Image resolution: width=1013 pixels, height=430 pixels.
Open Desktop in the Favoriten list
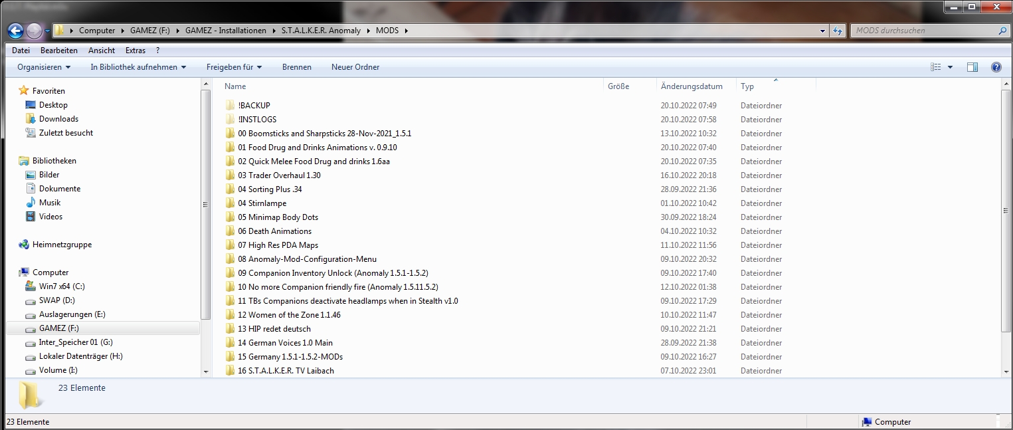pos(53,104)
